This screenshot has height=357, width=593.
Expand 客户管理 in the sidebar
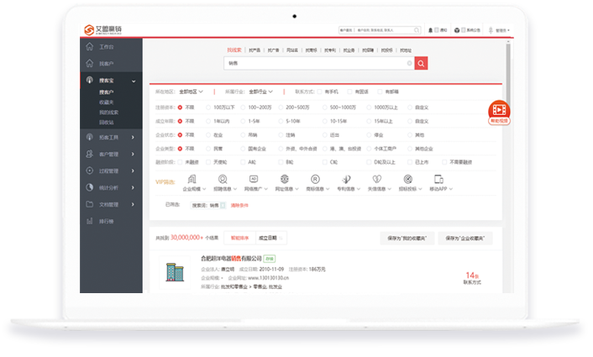109,154
